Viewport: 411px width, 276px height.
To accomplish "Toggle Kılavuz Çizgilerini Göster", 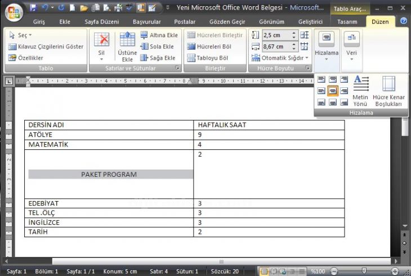I will tap(46, 47).
